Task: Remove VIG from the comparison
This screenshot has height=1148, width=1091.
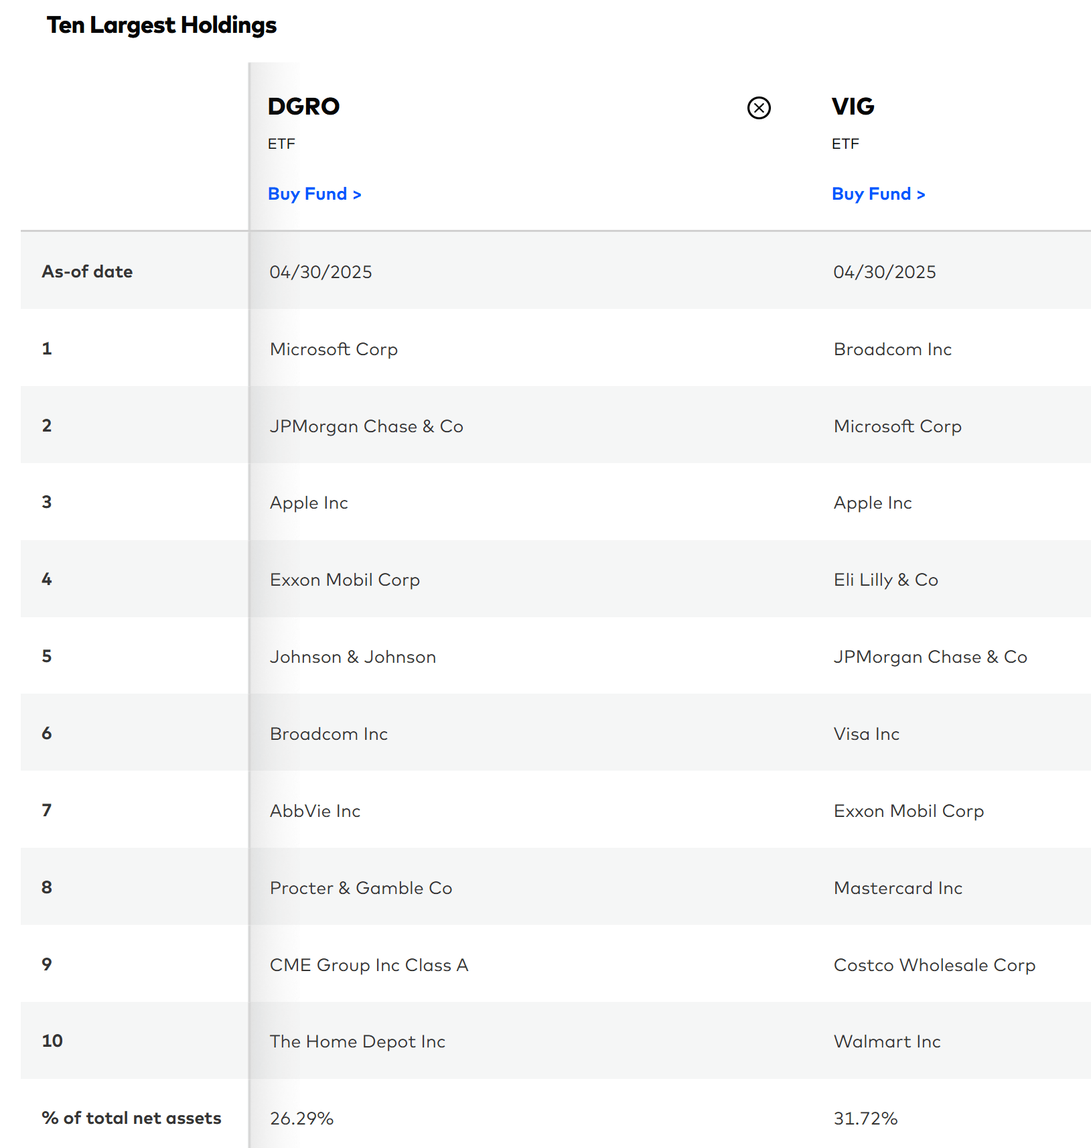Action: click(758, 107)
